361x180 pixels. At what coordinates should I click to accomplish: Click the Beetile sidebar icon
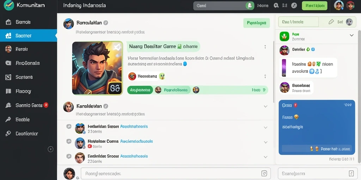(x=8, y=120)
